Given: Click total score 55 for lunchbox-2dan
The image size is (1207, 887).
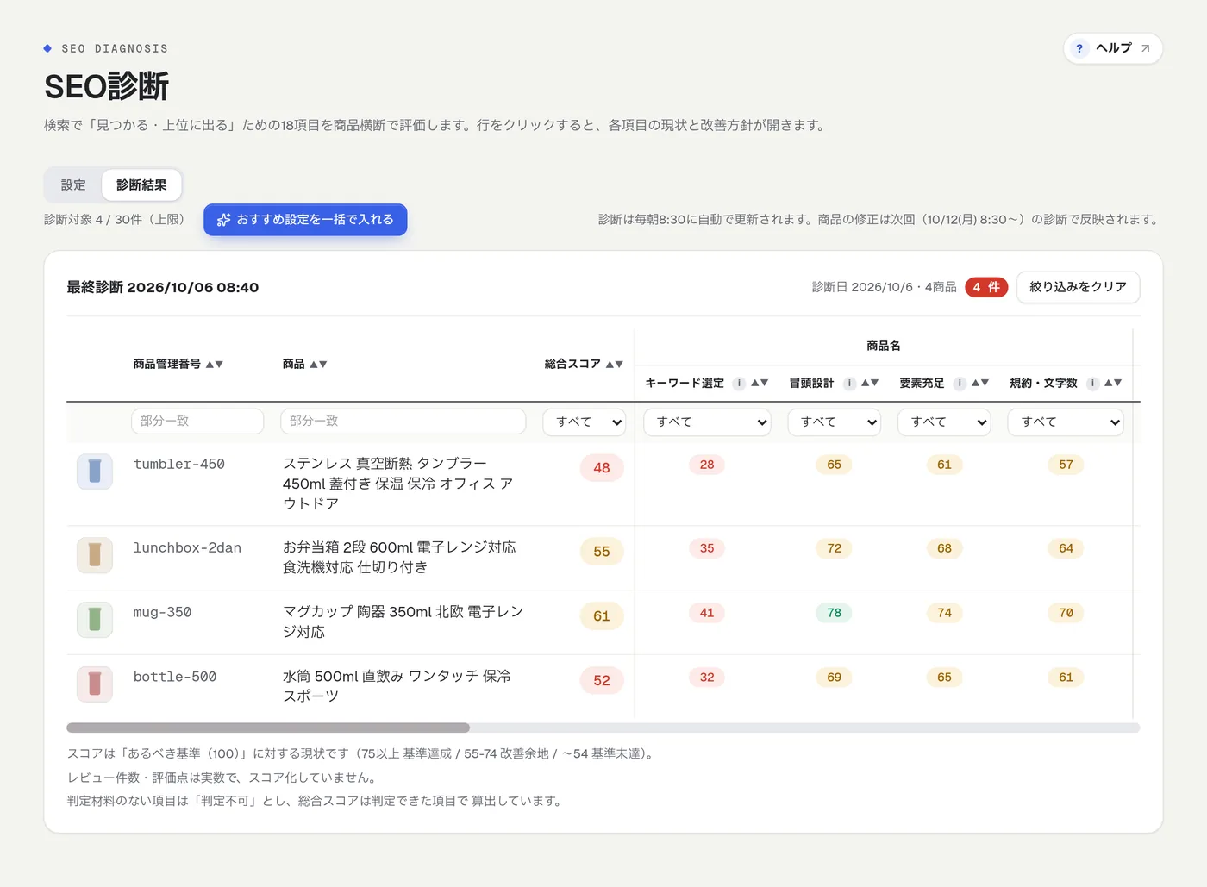Looking at the screenshot, I should pyautogui.click(x=602, y=552).
